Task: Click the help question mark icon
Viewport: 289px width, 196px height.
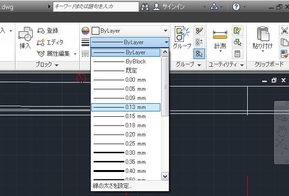Action: pos(236,7)
